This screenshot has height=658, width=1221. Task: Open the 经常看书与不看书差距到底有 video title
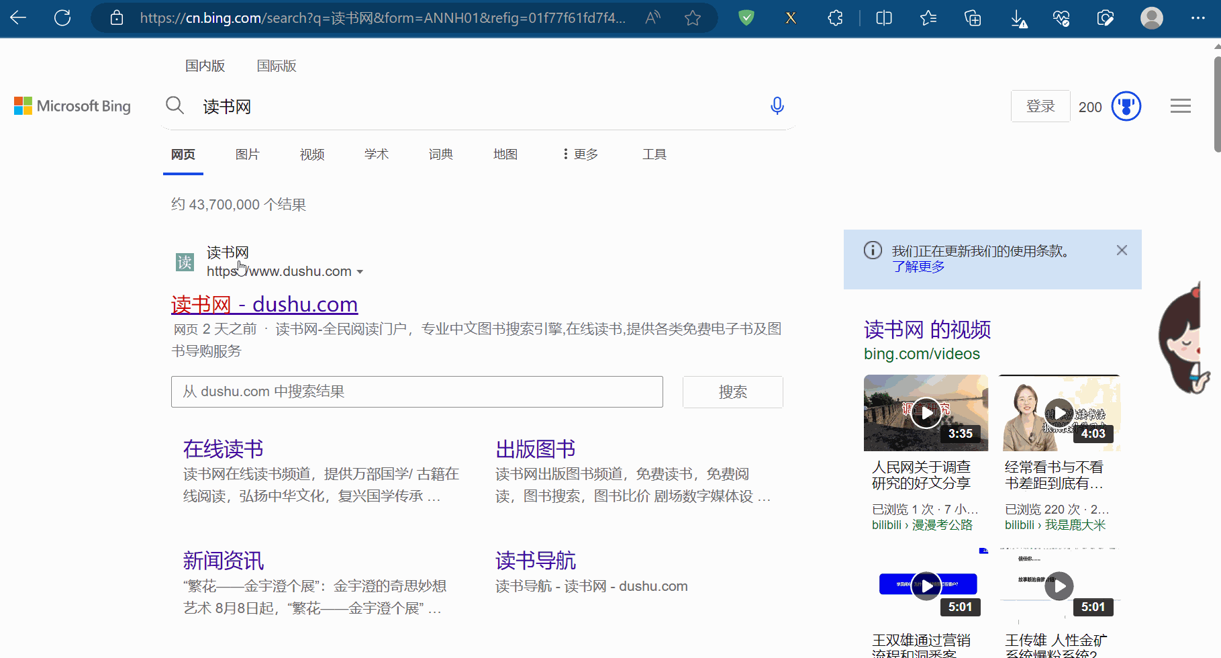[1054, 475]
